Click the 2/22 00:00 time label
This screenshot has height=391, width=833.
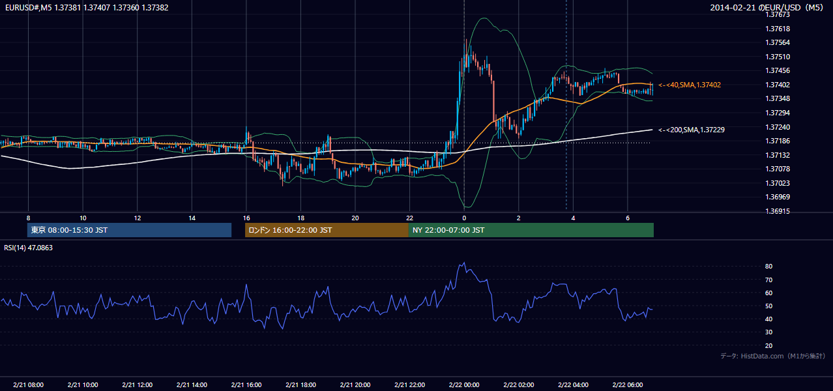pyautogui.click(x=464, y=384)
